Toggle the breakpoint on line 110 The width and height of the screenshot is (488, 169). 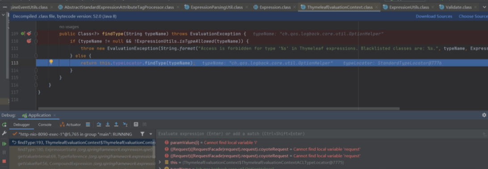pos(29,41)
